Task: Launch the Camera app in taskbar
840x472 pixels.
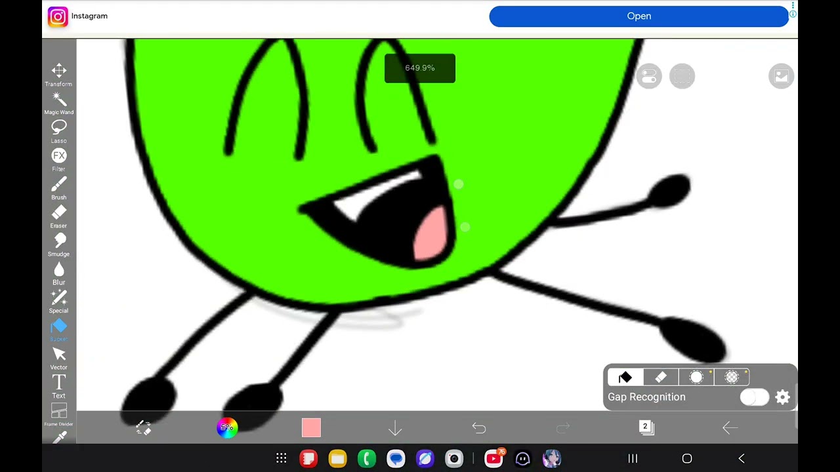Action: tap(454, 458)
